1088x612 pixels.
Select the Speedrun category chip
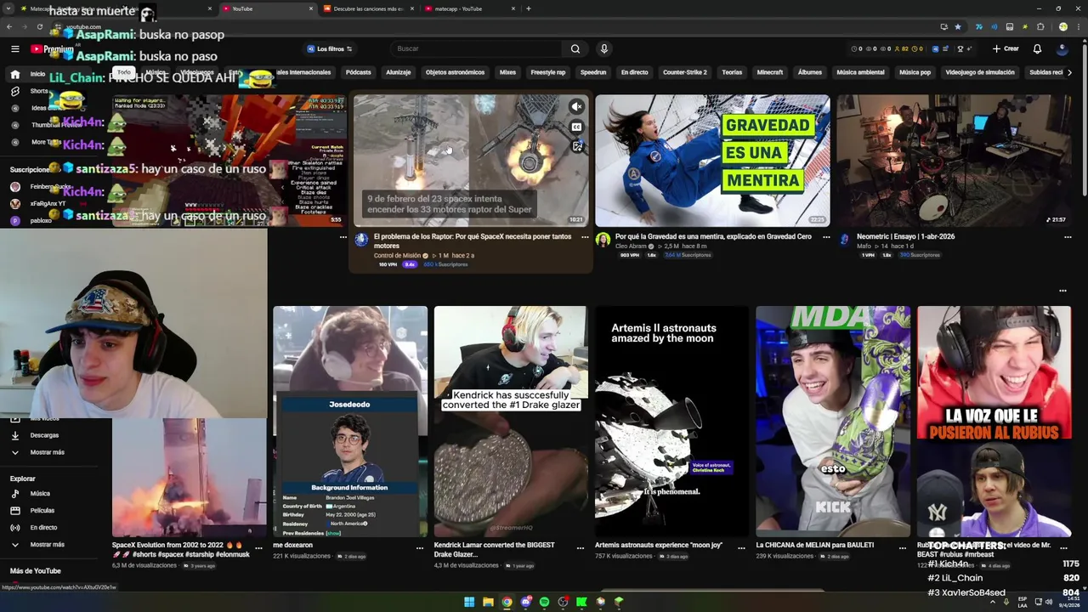(593, 72)
